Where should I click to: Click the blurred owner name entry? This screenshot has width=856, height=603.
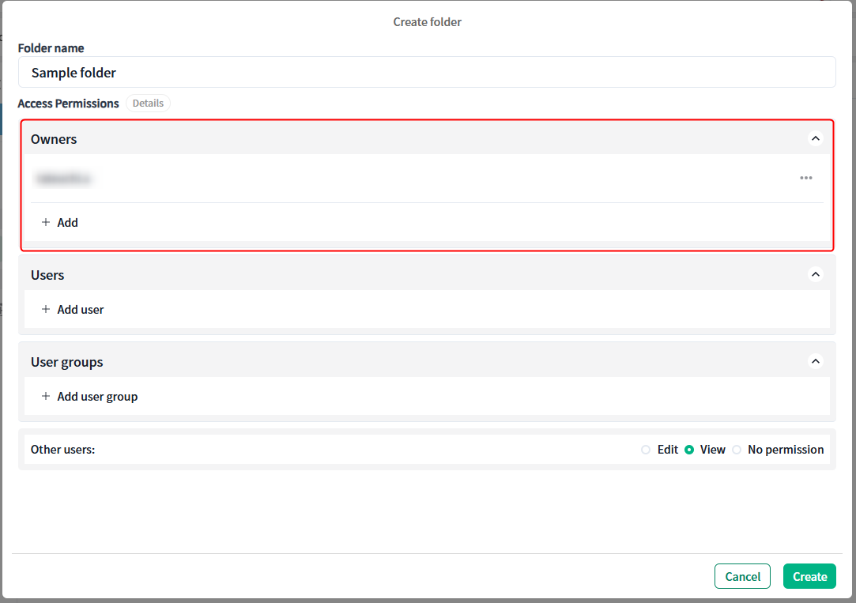point(63,179)
